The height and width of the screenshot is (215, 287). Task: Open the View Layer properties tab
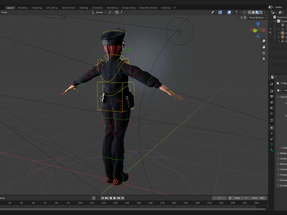click(x=271, y=102)
